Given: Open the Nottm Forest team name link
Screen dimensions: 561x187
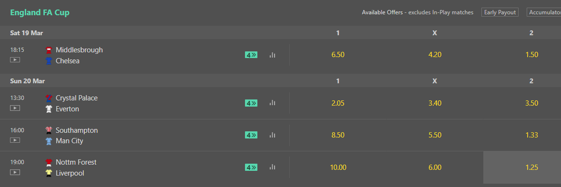Looking at the screenshot, I should click(x=76, y=162).
